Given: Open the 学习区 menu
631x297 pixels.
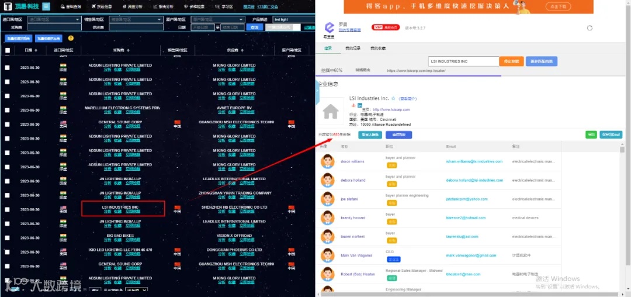Looking at the screenshot, I should point(224,7).
